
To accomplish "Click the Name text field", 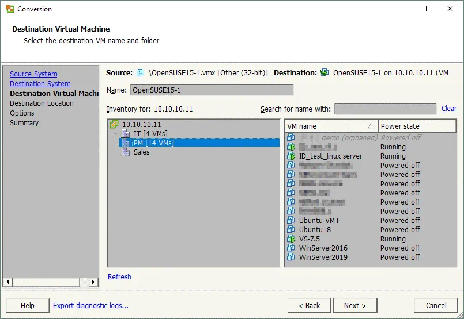I will tap(211, 90).
